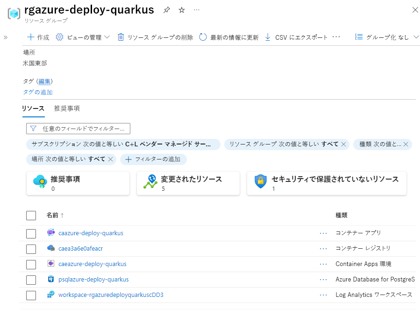Viewport: 420px width, 310px height.
Task: Focus the 任意のフィールドでフィルター input
Action: tap(78, 129)
